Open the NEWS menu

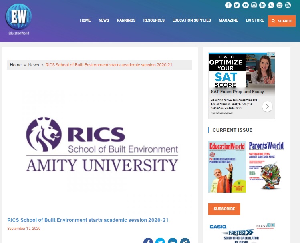tap(104, 20)
